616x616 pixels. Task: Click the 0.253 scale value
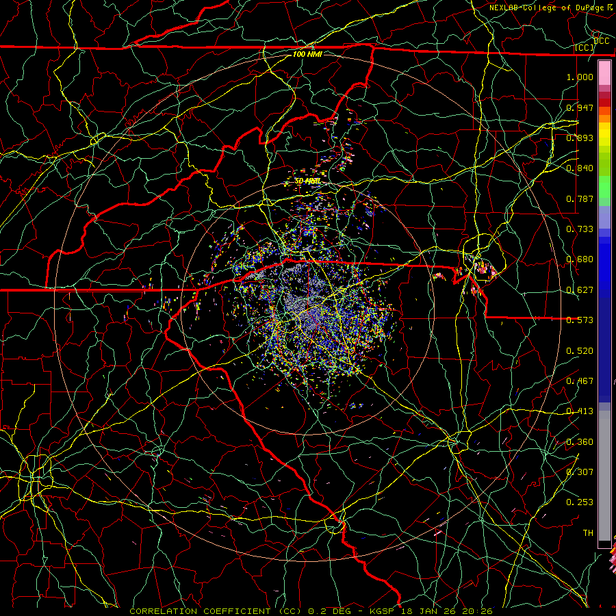[580, 502]
